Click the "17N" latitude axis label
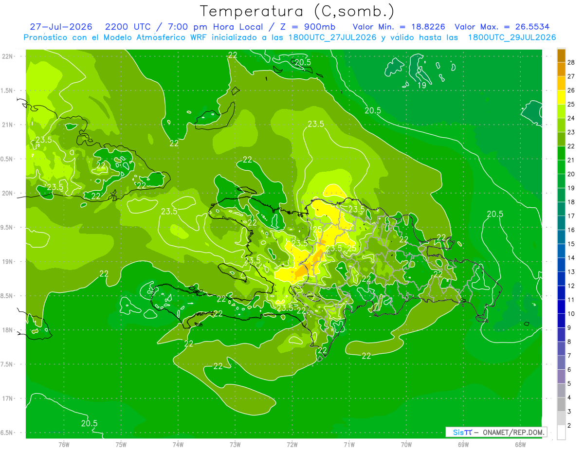 pos(7,398)
